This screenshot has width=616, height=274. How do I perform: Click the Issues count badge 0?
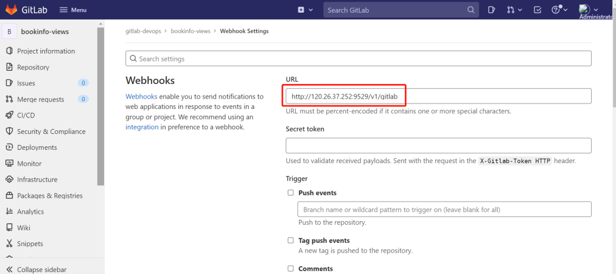(x=83, y=83)
